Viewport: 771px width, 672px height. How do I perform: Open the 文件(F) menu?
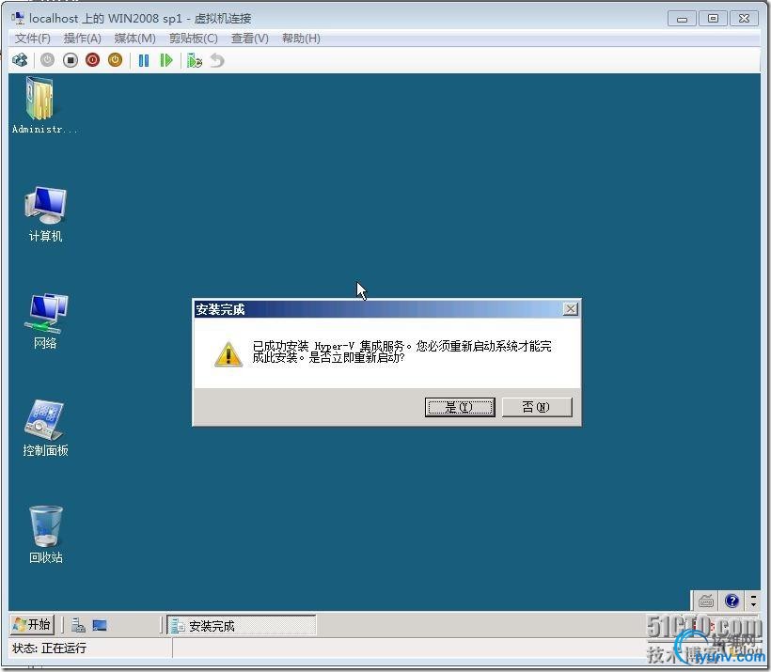pos(33,39)
